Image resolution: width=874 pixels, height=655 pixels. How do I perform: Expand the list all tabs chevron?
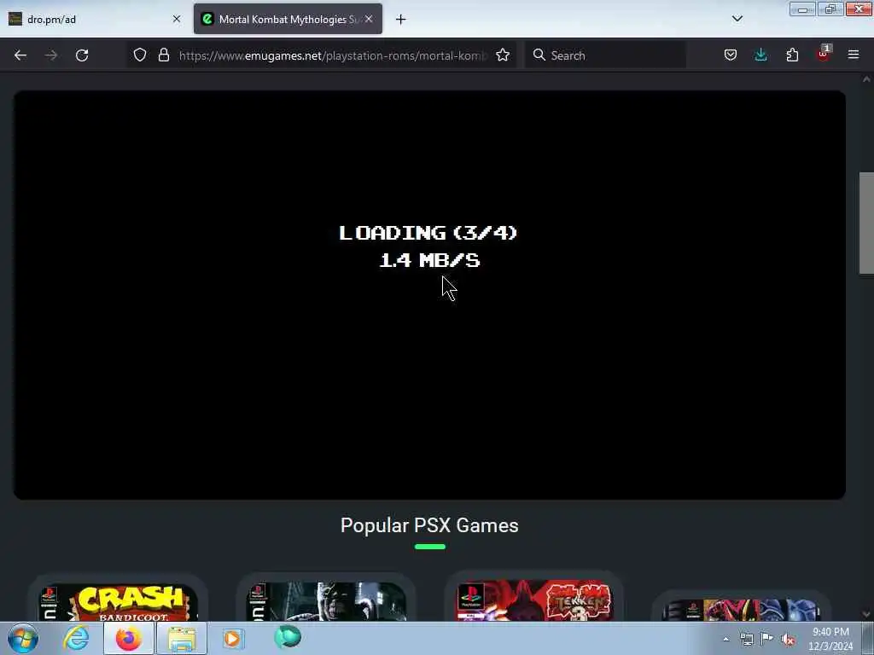coord(737,19)
